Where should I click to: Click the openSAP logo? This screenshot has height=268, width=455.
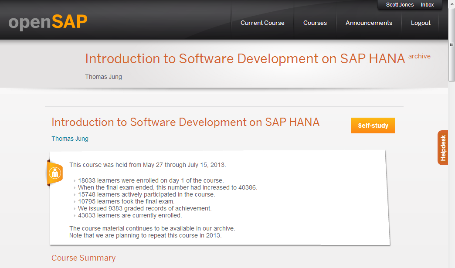click(48, 22)
